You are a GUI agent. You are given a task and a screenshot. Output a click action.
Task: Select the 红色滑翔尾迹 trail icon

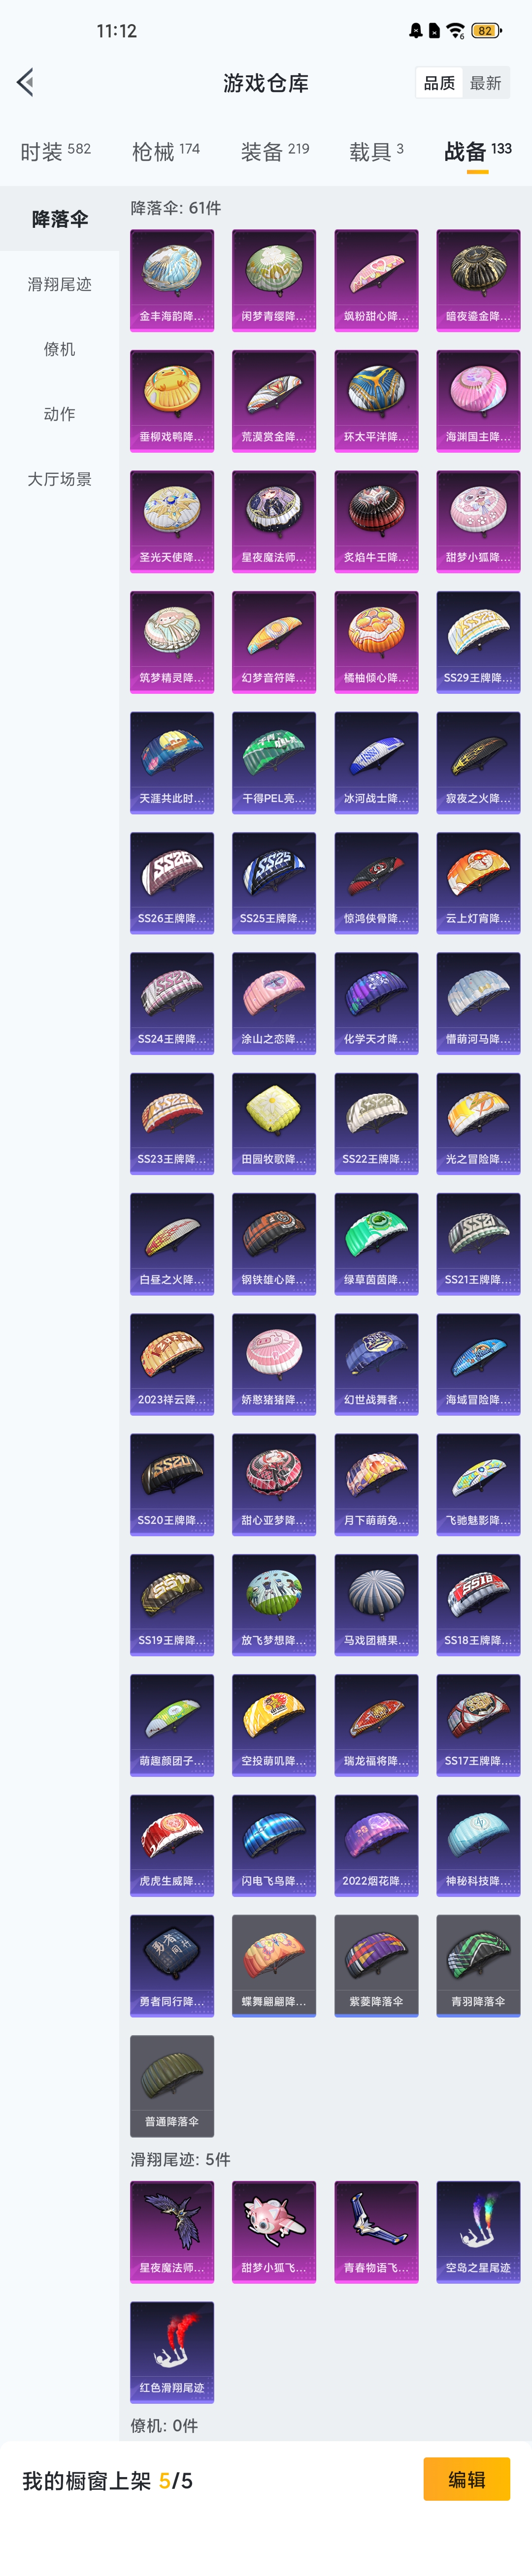pos(172,2352)
